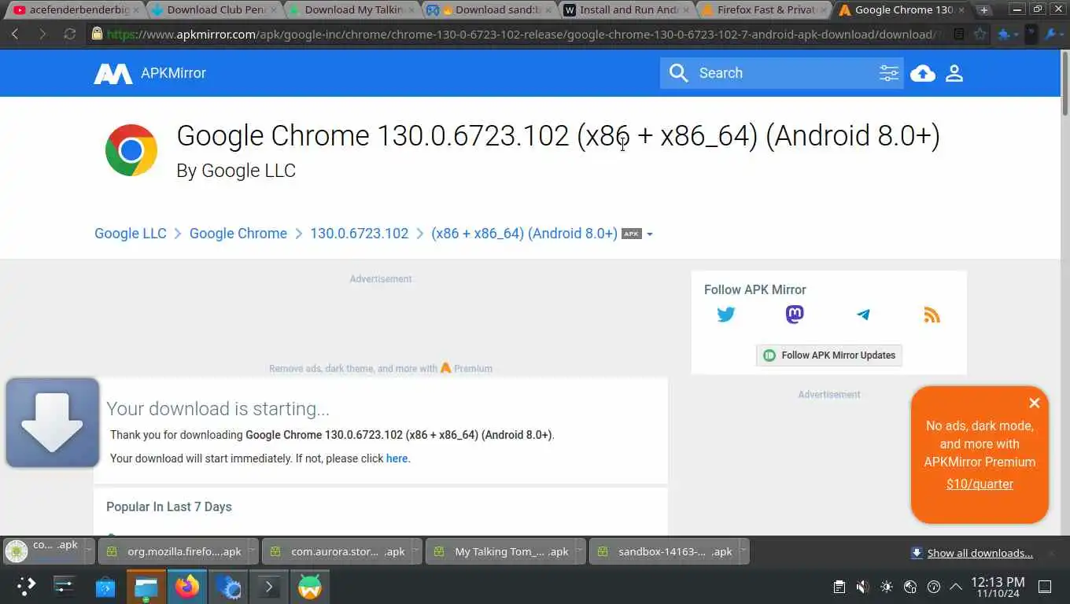Click the 'here' manual download link
1070x604 pixels.
pos(397,459)
